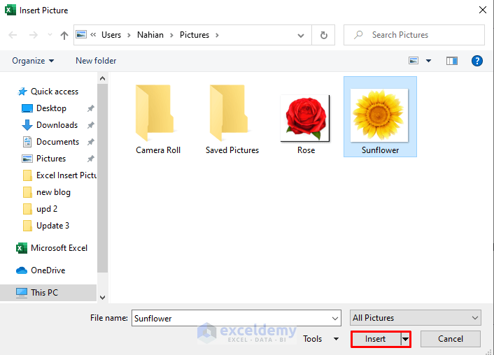Open Documents in the navigation pane
This screenshot has height=355, width=494.
coord(50,142)
